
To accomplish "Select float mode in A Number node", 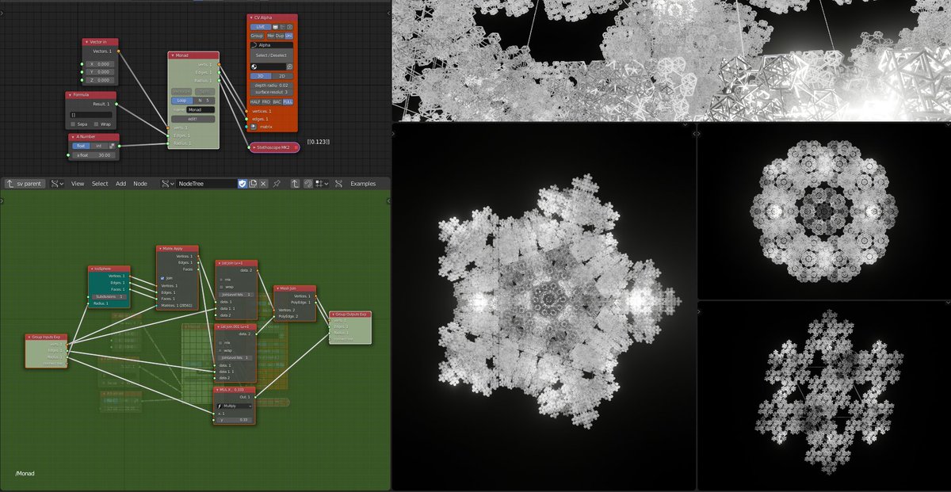I will point(81,146).
